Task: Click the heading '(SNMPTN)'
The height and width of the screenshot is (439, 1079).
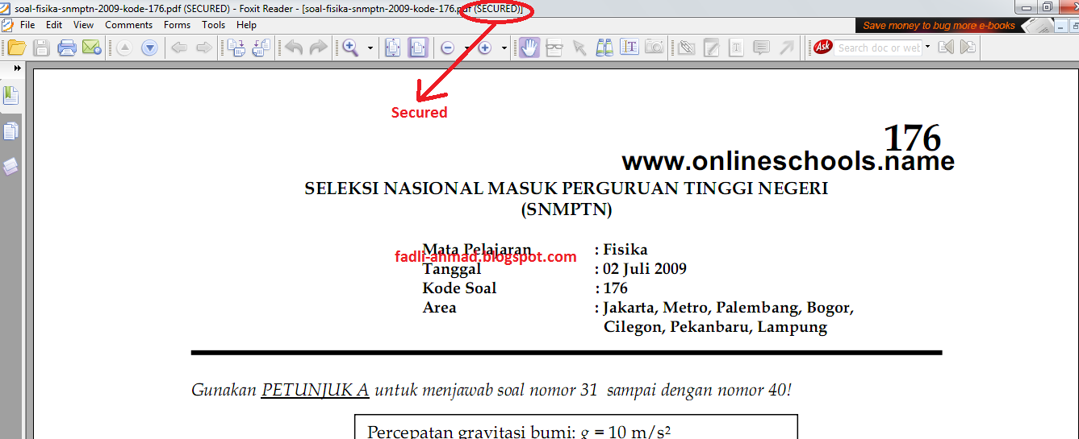Action: [x=567, y=210]
